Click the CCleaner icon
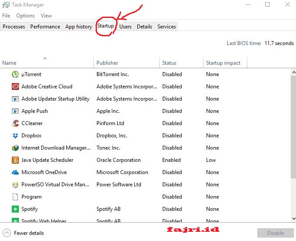The width and height of the screenshot is (296, 241). click(15, 123)
